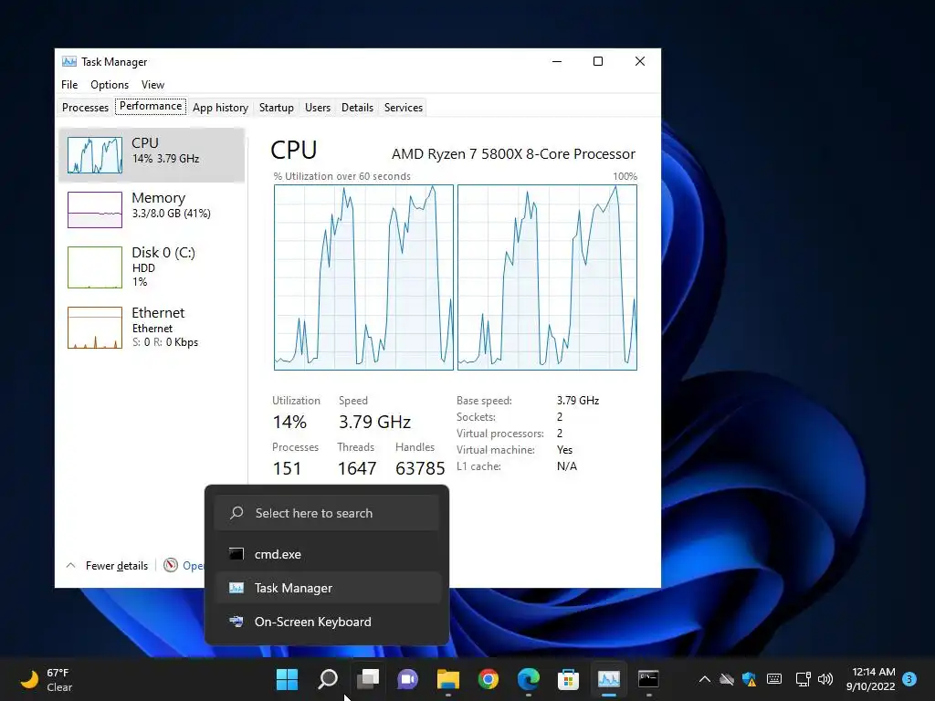Click Windows Security shield tray icon
The width and height of the screenshot is (935, 701).
749,679
